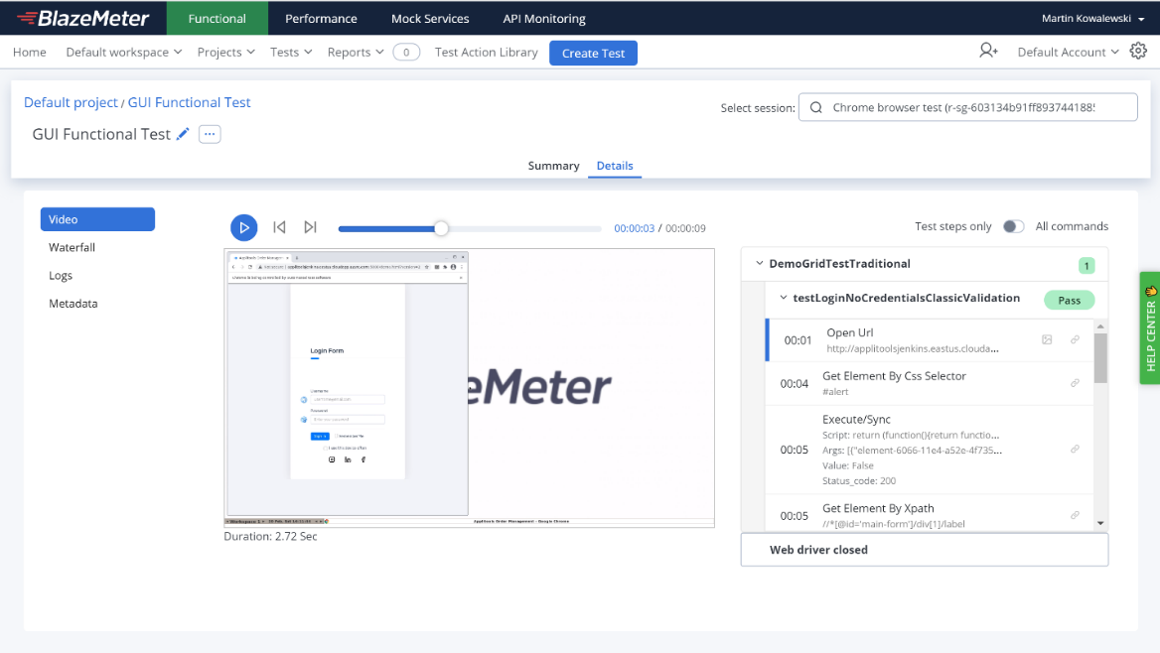
Task: Copy link for Get Element By Xpath
Action: tap(1075, 515)
